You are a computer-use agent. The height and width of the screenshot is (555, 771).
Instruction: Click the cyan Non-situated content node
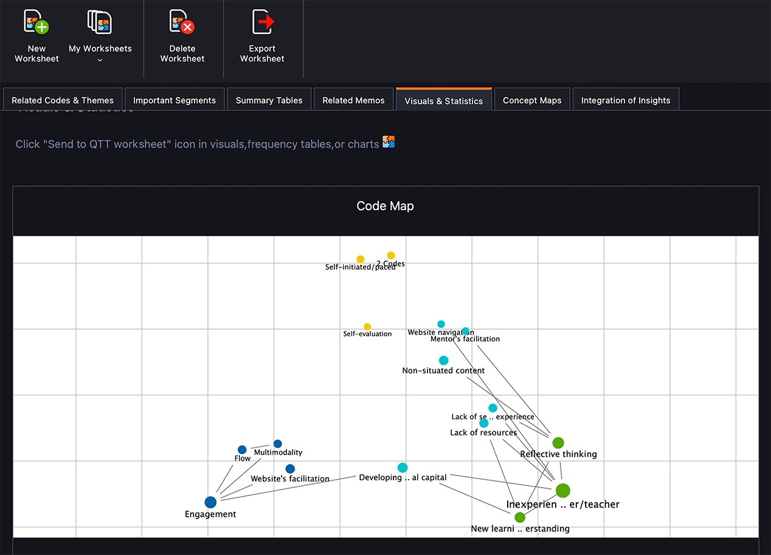tap(444, 361)
